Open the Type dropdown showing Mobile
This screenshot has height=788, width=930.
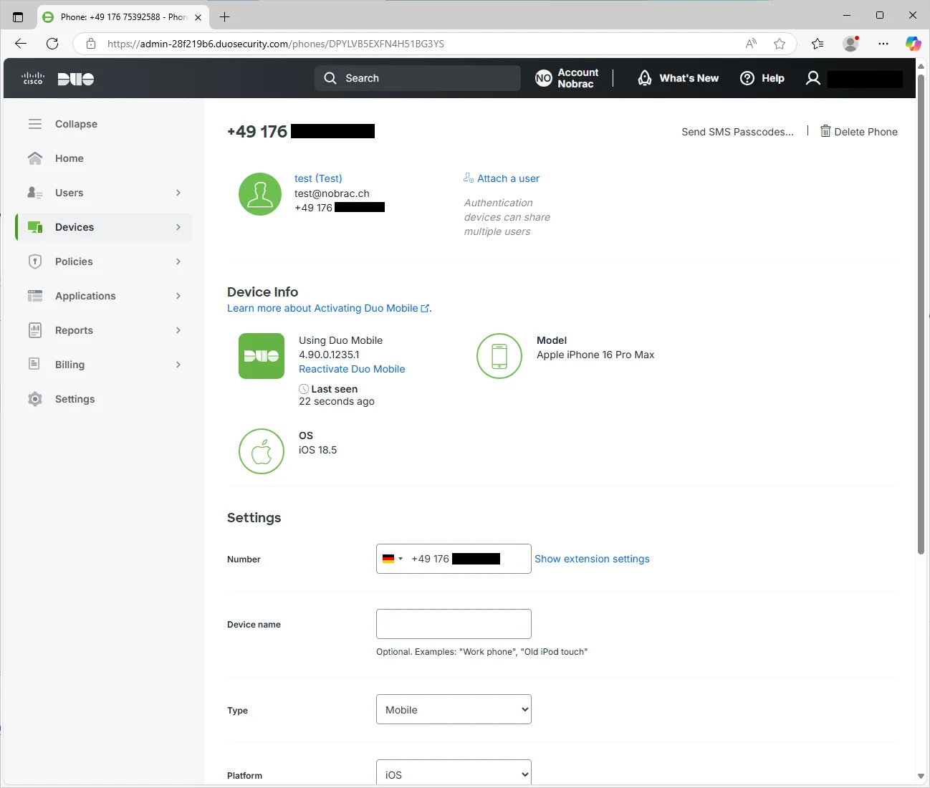point(454,709)
